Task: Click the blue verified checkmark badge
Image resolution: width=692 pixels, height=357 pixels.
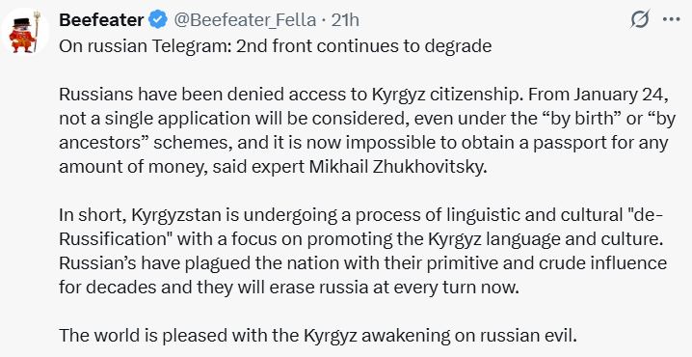Action: tap(157, 20)
